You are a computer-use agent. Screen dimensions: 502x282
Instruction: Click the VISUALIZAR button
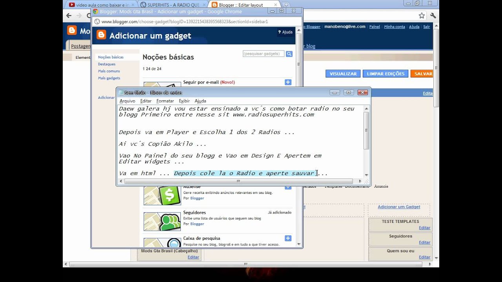pos(343,74)
